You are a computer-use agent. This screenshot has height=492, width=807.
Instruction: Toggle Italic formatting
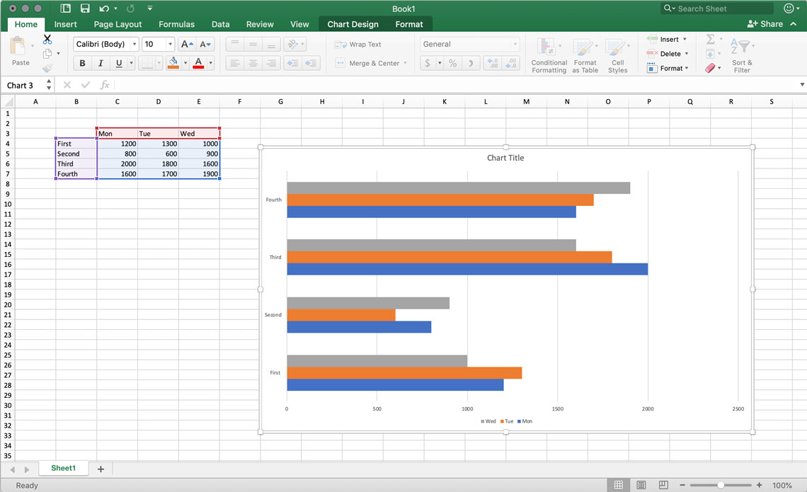[101, 63]
